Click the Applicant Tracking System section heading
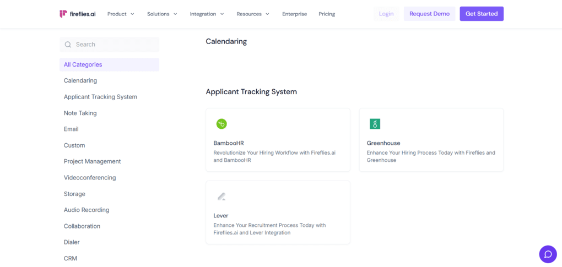The width and height of the screenshot is (562, 267). [x=251, y=92]
